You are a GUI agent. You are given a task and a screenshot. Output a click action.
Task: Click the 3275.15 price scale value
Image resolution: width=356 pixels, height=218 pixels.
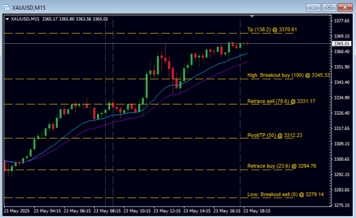(x=341, y=205)
